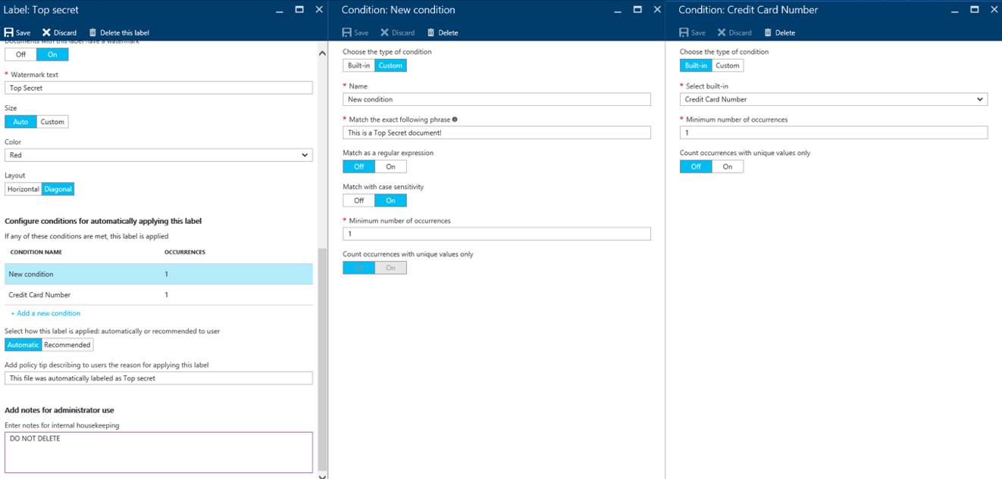Click Delete trash icon in Credit Card Number blade
This screenshot has width=1002, height=479.
coord(769,33)
